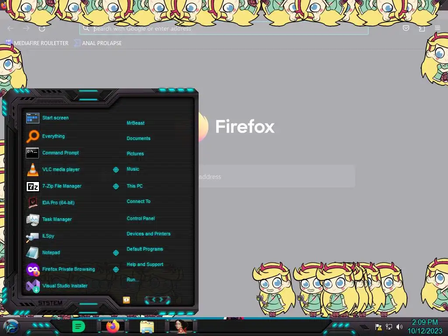The image size is (448, 336).
Task: Click the shutdown arrows button in start menu
Action: 157,300
